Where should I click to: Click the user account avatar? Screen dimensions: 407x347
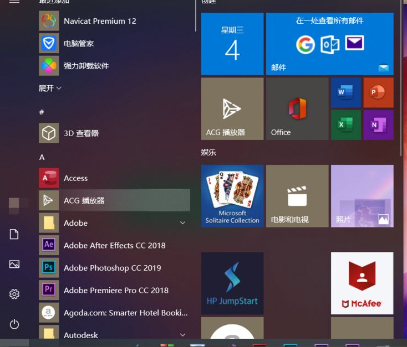[14, 203]
